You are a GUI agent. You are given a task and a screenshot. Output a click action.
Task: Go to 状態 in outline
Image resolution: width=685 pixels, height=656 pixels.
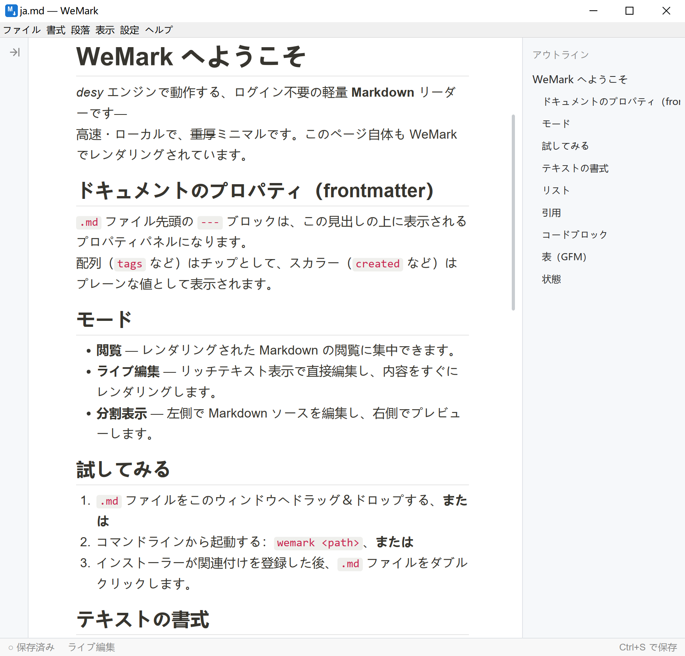point(551,279)
